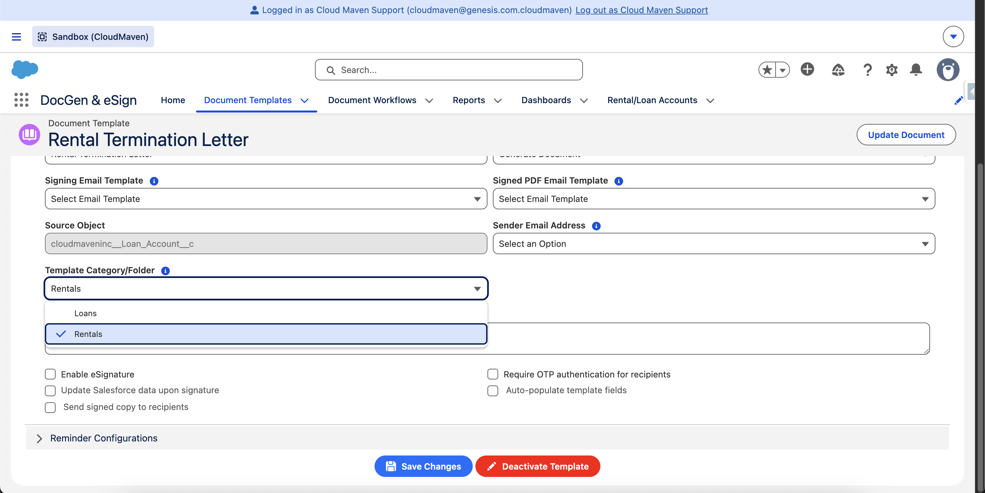The image size is (985, 493).
Task: Click the Sandbox (CloudMaven) org button
Action: click(x=93, y=37)
